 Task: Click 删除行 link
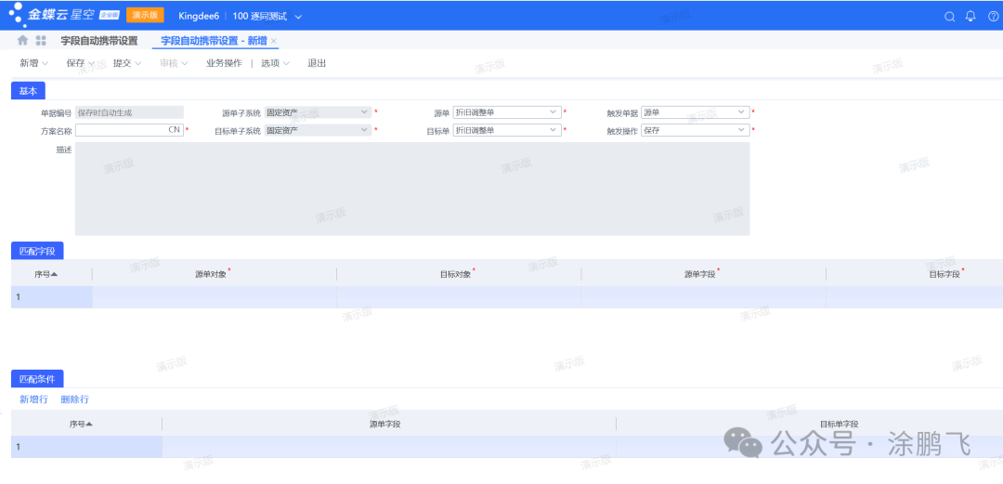(x=74, y=399)
